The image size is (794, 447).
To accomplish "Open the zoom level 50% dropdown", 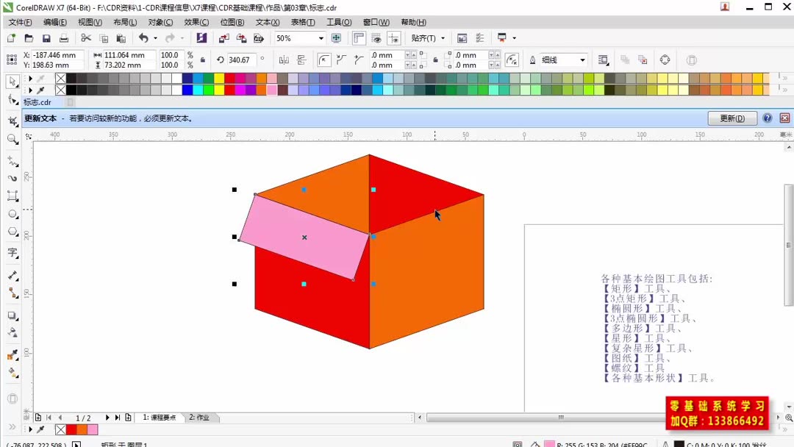I will [x=319, y=37].
